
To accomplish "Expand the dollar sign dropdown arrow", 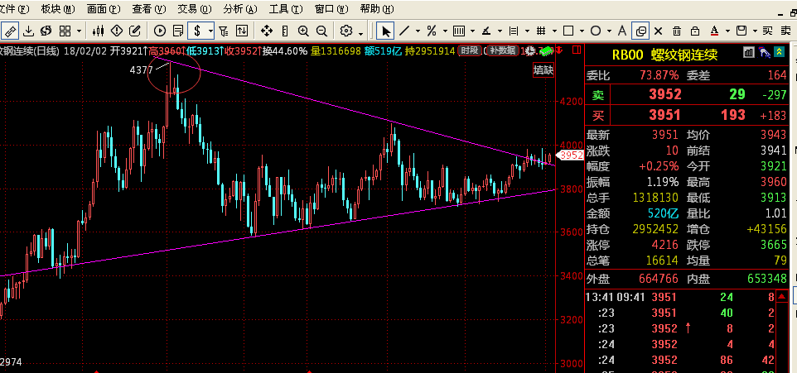I will [210, 31].
